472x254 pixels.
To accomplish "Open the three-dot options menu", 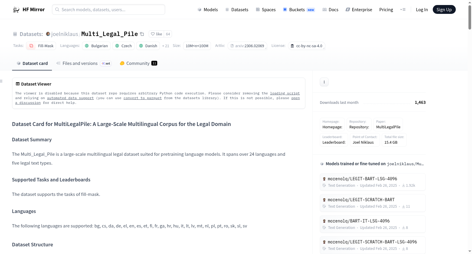I will click(x=324, y=82).
